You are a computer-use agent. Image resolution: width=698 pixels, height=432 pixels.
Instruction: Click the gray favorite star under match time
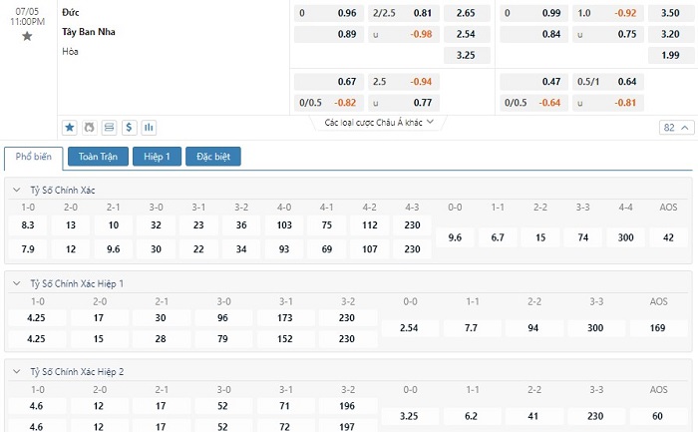(x=27, y=36)
